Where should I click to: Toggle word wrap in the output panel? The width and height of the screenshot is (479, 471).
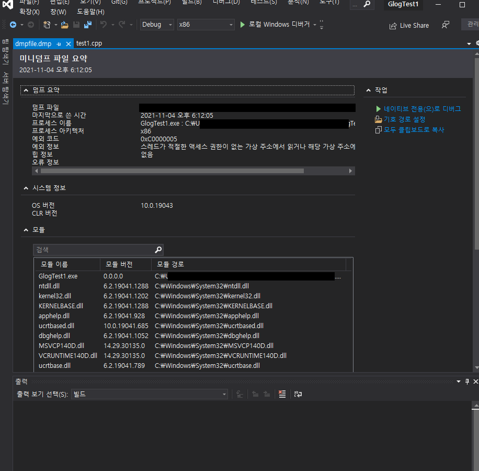coord(298,394)
